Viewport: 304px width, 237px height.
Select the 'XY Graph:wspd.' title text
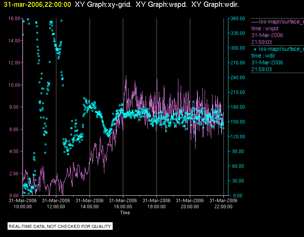click(x=161, y=5)
